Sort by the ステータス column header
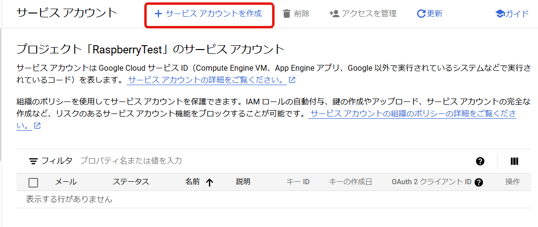Screen dimensions: 538x227 (131, 182)
